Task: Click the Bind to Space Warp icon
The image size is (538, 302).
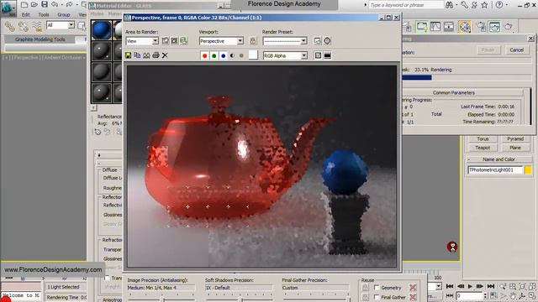Action: click(37, 26)
